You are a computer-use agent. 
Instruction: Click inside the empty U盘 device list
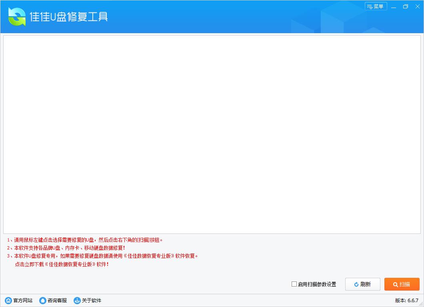coord(212,134)
